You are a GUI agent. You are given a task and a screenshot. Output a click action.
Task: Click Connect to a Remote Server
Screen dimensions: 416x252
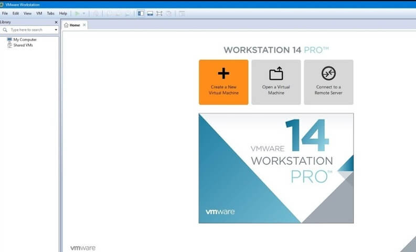pyautogui.click(x=328, y=82)
